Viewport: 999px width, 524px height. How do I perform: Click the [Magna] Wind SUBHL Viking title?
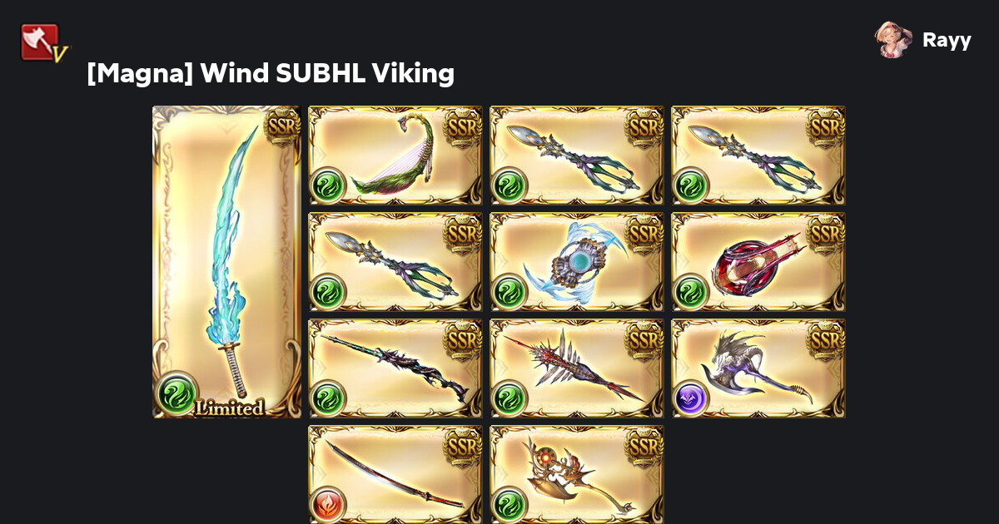click(271, 73)
